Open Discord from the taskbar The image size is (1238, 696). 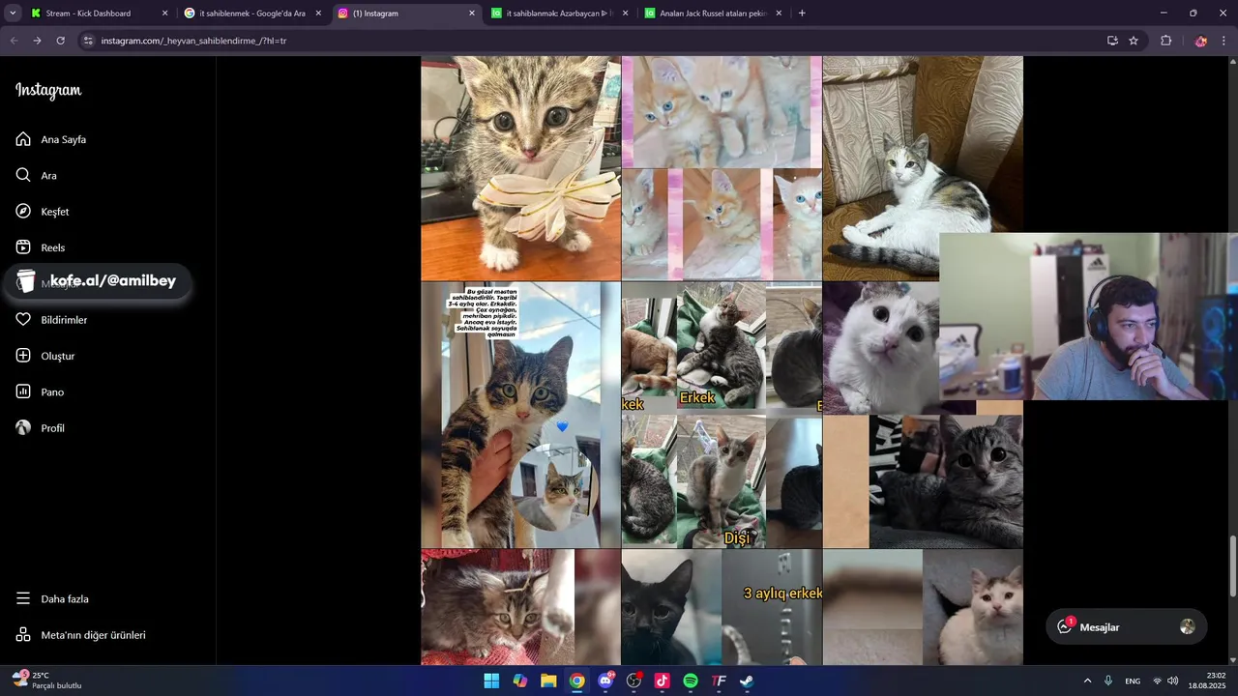coord(605,681)
